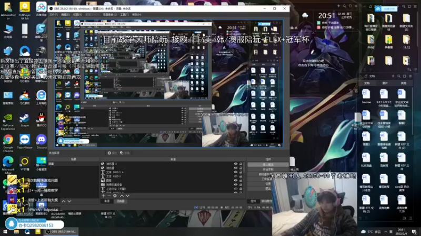Viewport: 421px width, 236px height.
Task: Open Discord desktop icon
Action: (41, 142)
